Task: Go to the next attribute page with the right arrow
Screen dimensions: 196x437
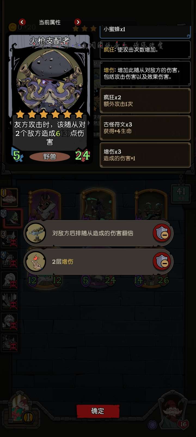Action: (78, 22)
